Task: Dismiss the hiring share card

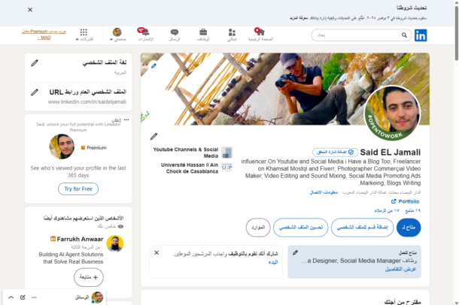Action: (157, 252)
